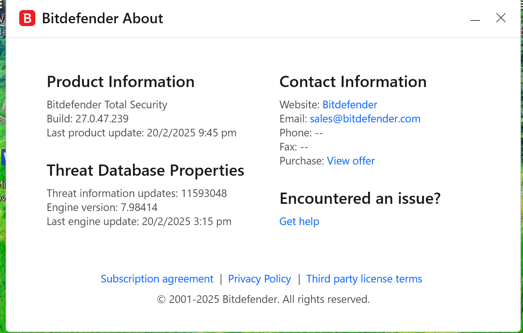Open the Privacy Policy link
This screenshot has height=333, width=523.
pyautogui.click(x=259, y=279)
